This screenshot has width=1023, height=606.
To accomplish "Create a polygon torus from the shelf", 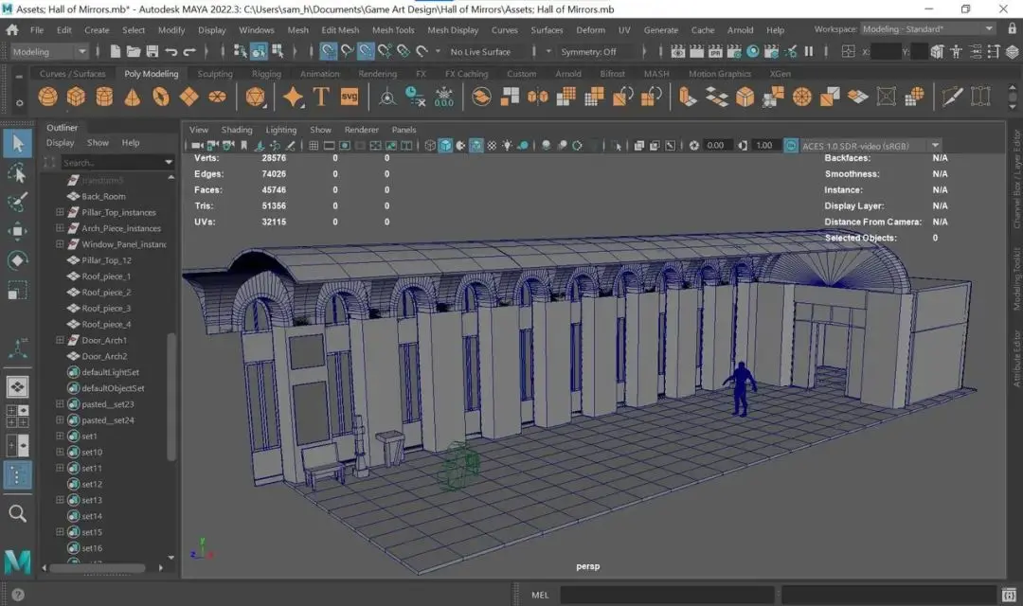I will 160,98.
